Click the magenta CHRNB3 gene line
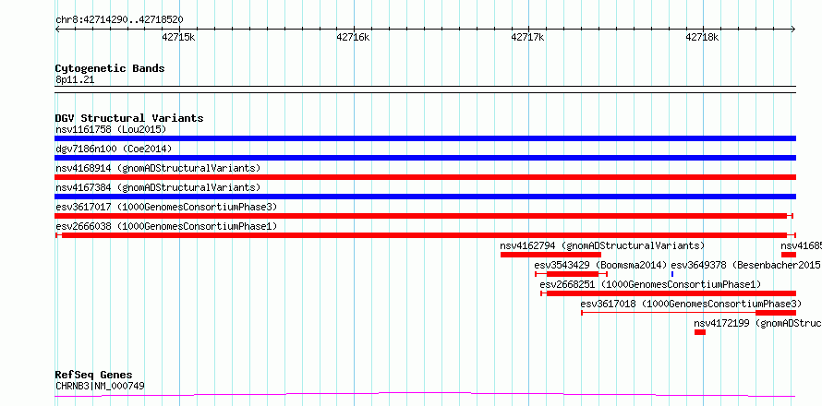 425,394
